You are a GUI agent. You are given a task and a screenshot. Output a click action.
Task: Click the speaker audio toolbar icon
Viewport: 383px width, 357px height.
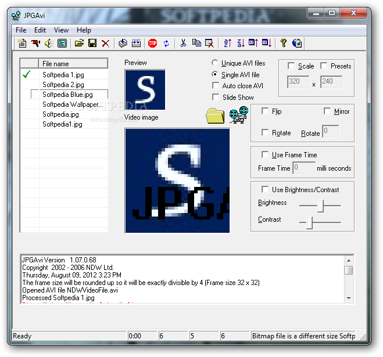click(x=49, y=44)
